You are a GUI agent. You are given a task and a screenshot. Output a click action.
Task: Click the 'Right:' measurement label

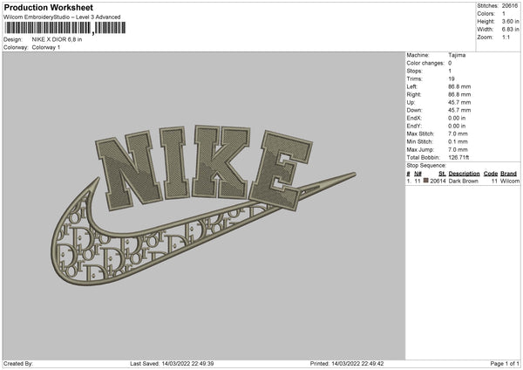pyautogui.click(x=414, y=95)
